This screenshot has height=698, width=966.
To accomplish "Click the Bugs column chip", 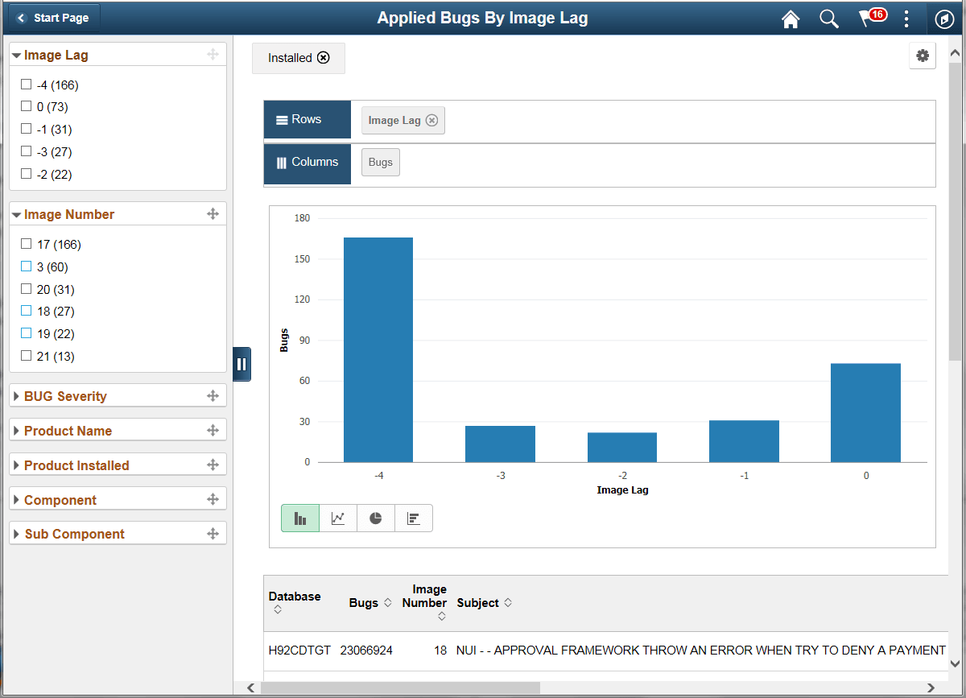I will pyautogui.click(x=381, y=162).
